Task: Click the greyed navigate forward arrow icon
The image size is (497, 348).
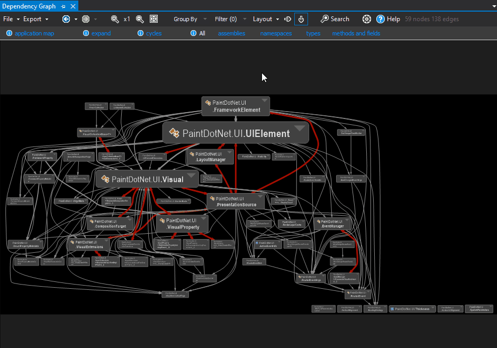Action: pyautogui.click(x=86, y=19)
